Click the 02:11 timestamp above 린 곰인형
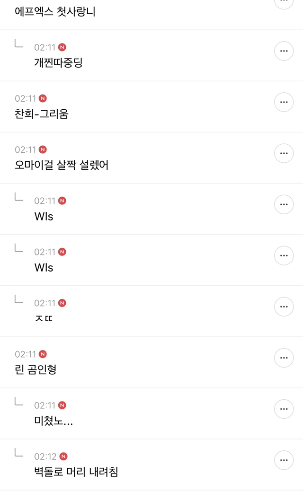Image resolution: width=303 pixels, height=491 pixels. coord(26,354)
